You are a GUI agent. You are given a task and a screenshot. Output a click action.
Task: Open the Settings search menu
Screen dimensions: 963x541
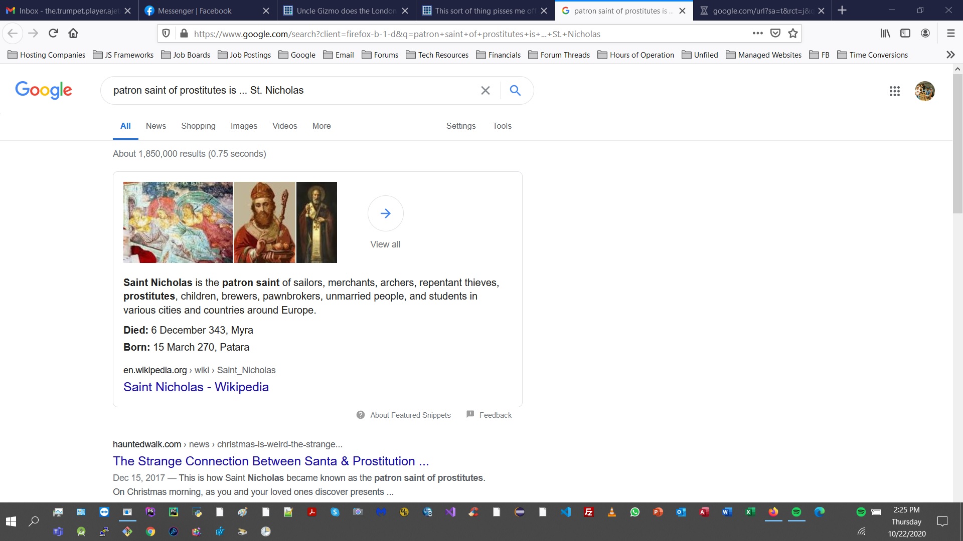coord(461,126)
